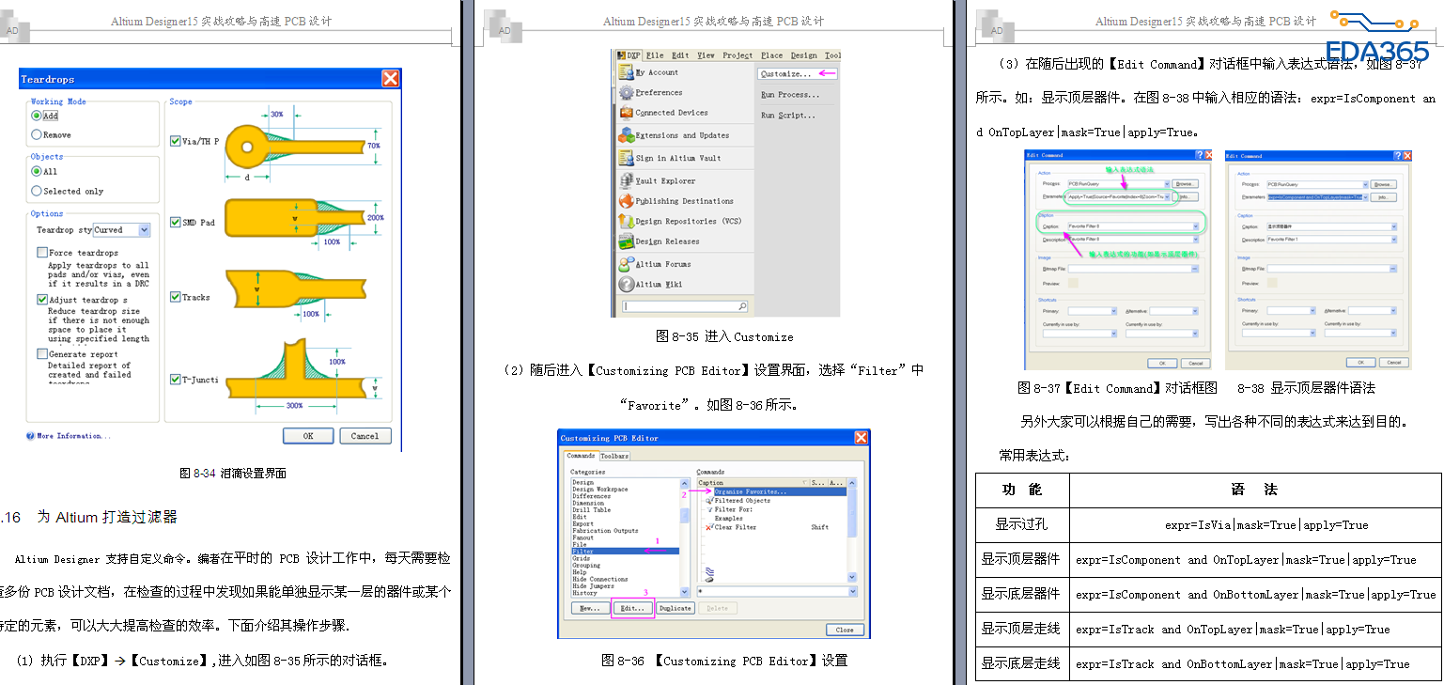Image resolution: width=1444 pixels, height=685 pixels.
Task: Click the Filtered Objects command icon
Action: pos(708,501)
